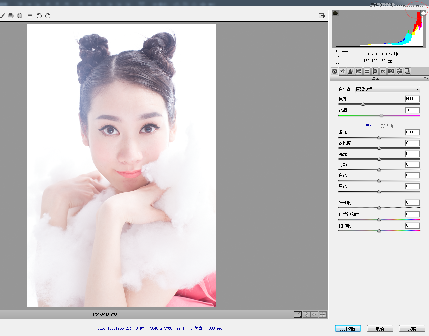Switch to the Tone Curve tab
429x336 pixels.
pos(343,71)
